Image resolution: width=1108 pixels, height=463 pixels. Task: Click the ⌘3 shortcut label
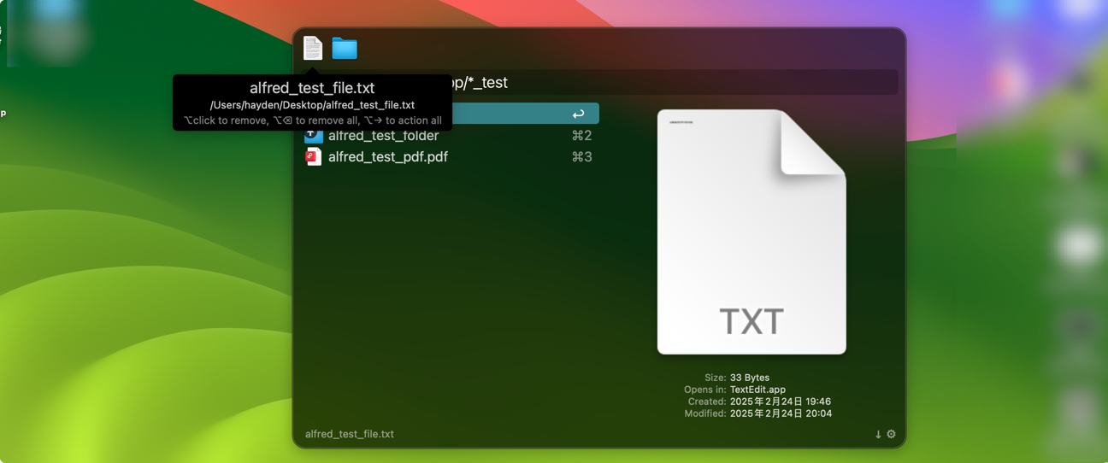pyautogui.click(x=581, y=156)
